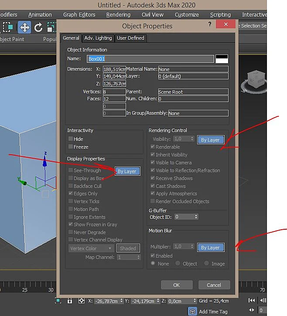Toggle the Motion Blur Enabled checkbox
This screenshot has height=316, width=287.
[153, 255]
